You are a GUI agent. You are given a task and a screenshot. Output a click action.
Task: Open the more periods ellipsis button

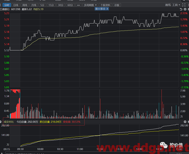[x=78, y=5]
